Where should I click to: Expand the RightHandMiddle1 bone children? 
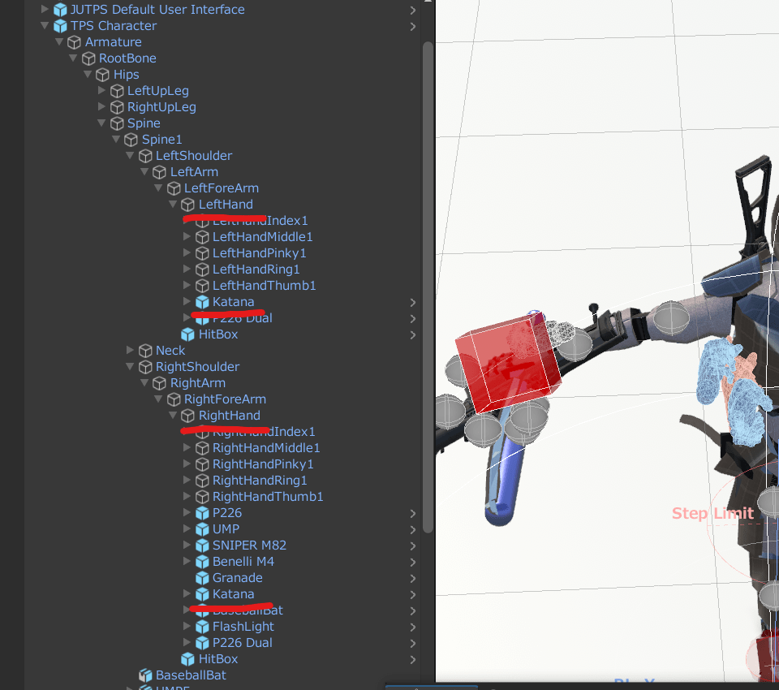click(187, 448)
